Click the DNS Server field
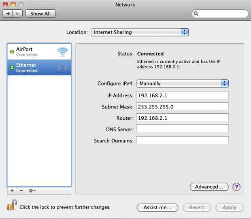The height and width of the screenshot is (219, 251). (183, 129)
